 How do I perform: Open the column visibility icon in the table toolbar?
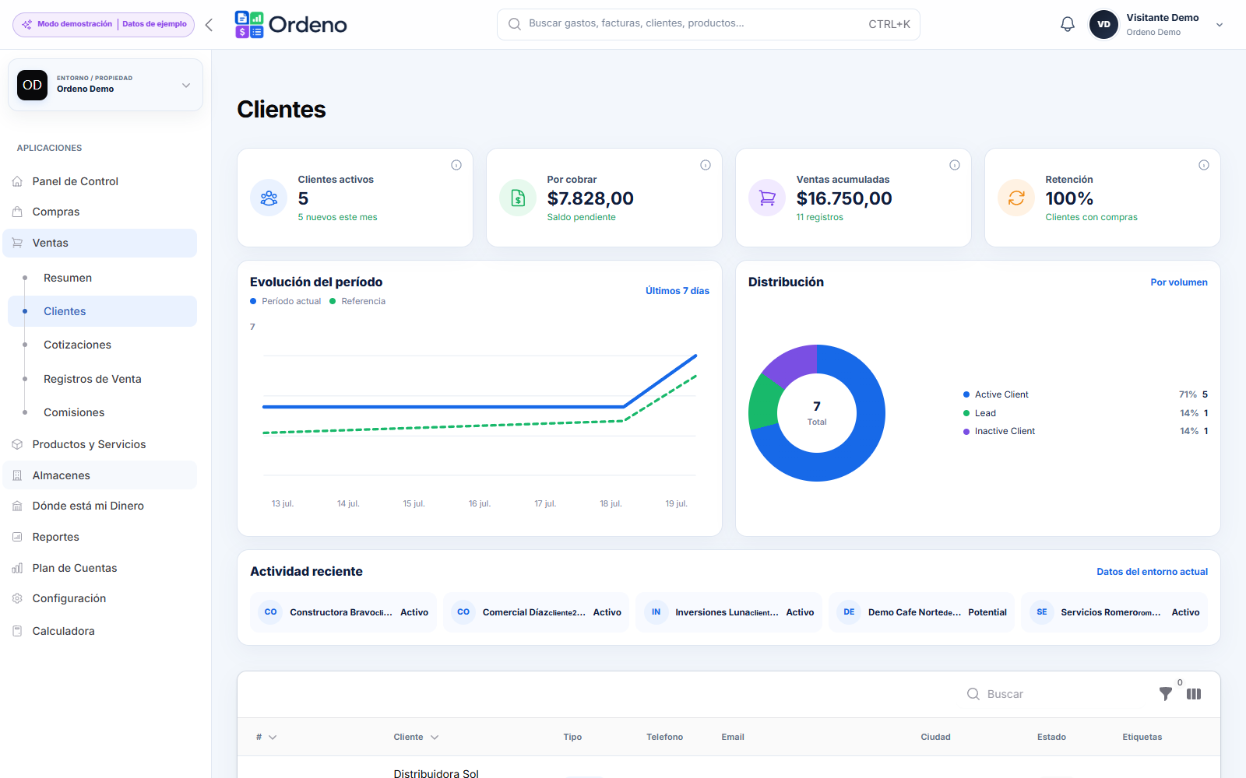(1194, 694)
